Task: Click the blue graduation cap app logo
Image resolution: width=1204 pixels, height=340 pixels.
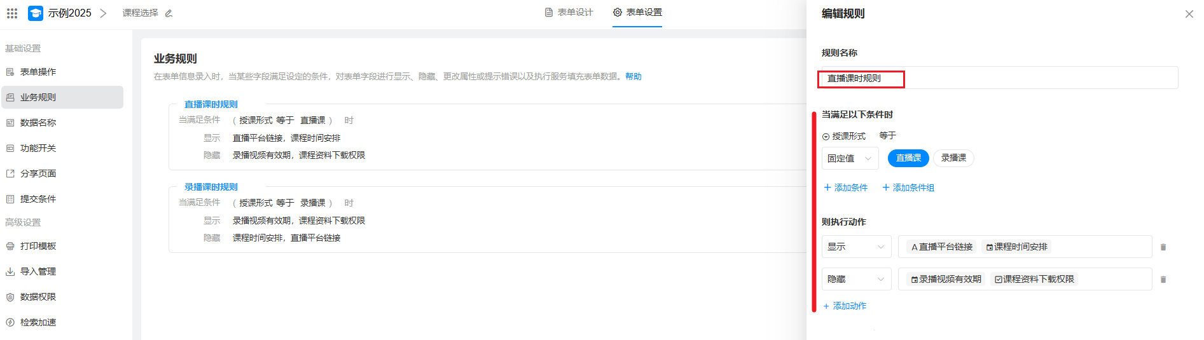Action: (36, 13)
